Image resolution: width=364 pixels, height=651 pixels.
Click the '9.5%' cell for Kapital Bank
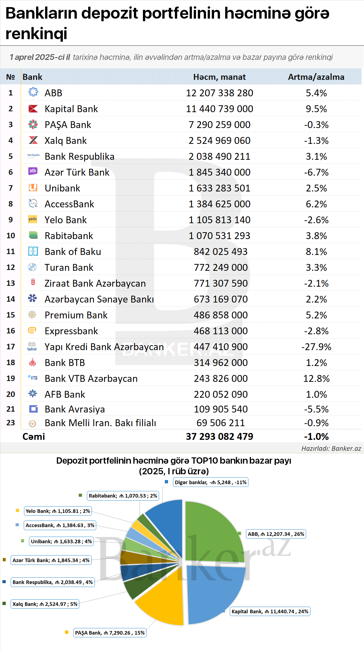coord(316,109)
